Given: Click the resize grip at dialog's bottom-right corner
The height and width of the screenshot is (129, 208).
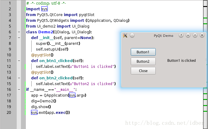Looking at the screenshot, I should pyautogui.click(x=204, y=84).
